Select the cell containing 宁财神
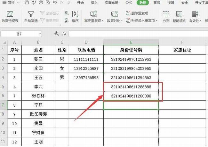Viewport: 208px width, 147px height. pyautogui.click(x=38, y=133)
